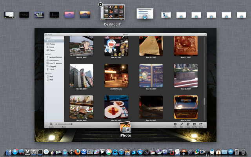Click Add To in iPhoto toolbar
The height and width of the screenshot is (157, 251).
pyautogui.click(x=194, y=125)
